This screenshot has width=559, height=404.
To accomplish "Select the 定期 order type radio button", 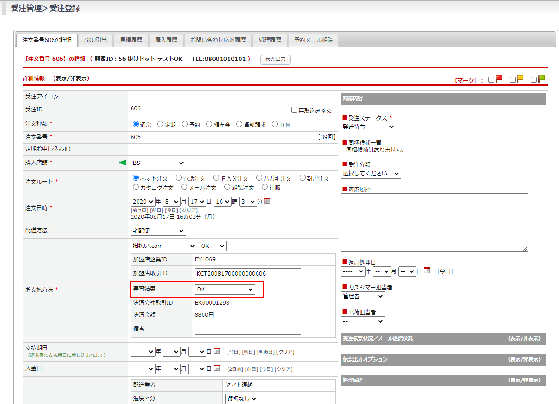I will (160, 124).
